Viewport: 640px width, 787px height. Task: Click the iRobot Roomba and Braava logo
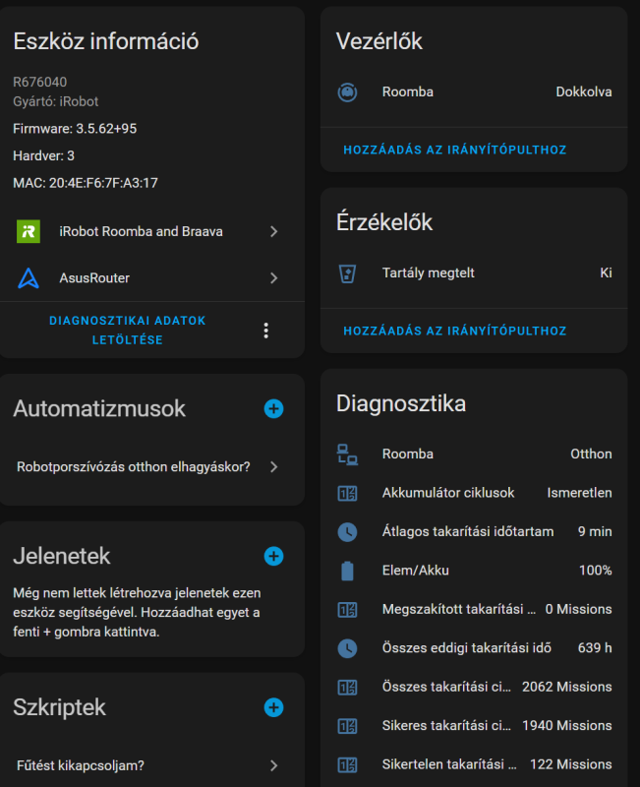coord(29,231)
